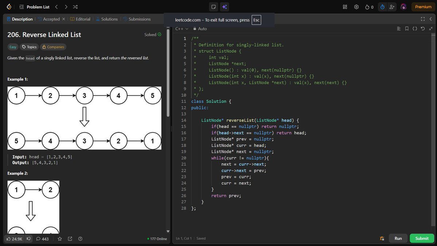The image size is (437, 246).
Task: Open the layout grid icon
Action: (x=345, y=7)
